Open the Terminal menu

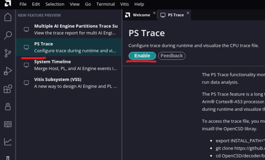105,4
